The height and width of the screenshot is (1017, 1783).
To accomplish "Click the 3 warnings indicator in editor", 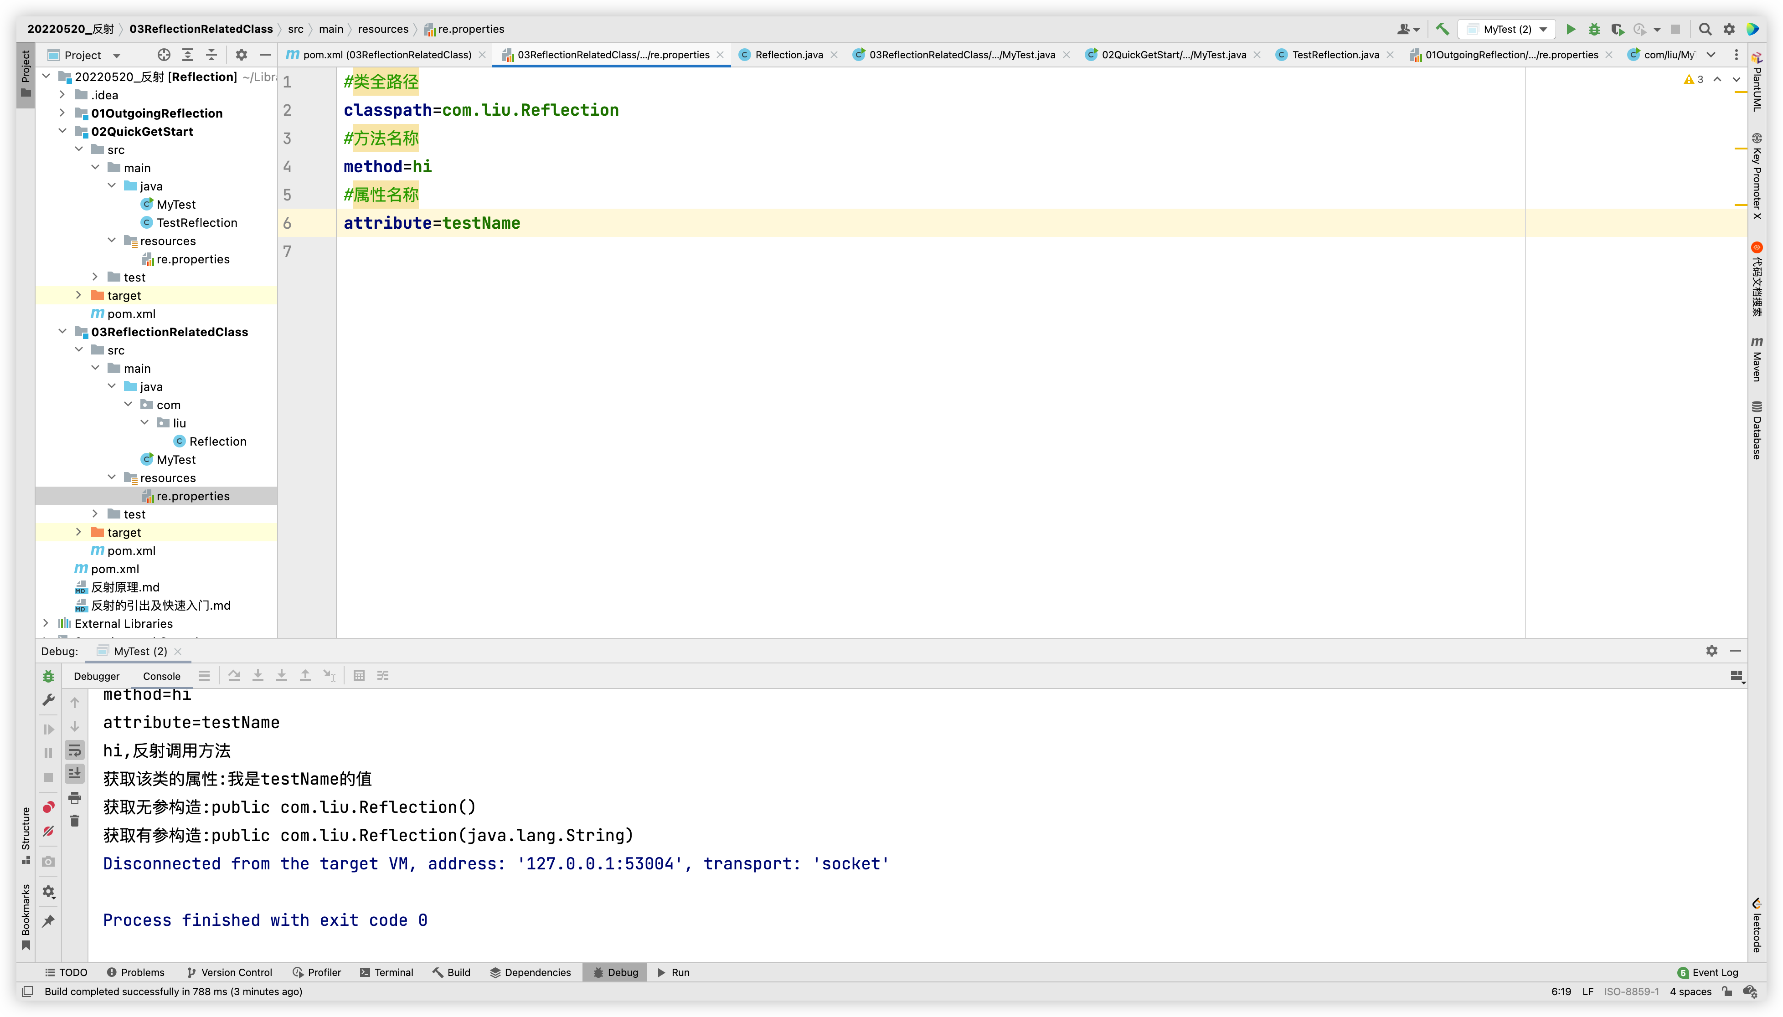I will tap(1694, 79).
